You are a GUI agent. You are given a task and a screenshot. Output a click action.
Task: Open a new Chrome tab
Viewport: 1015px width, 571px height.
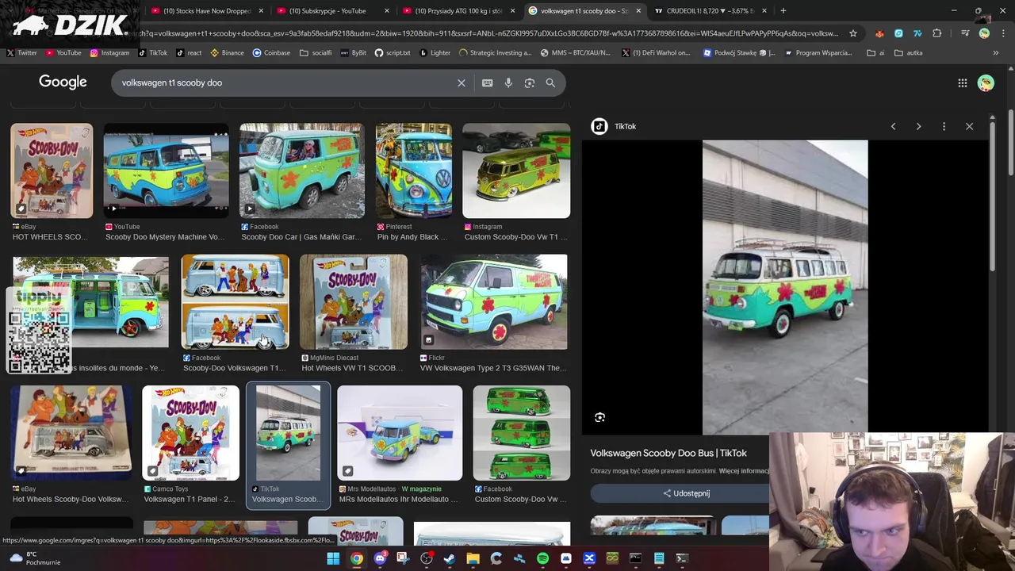tap(783, 11)
